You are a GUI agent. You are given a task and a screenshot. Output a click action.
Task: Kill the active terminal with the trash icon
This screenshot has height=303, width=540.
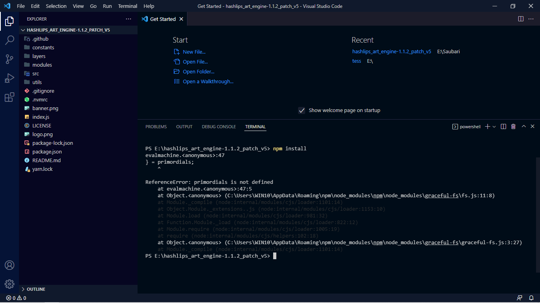(513, 126)
